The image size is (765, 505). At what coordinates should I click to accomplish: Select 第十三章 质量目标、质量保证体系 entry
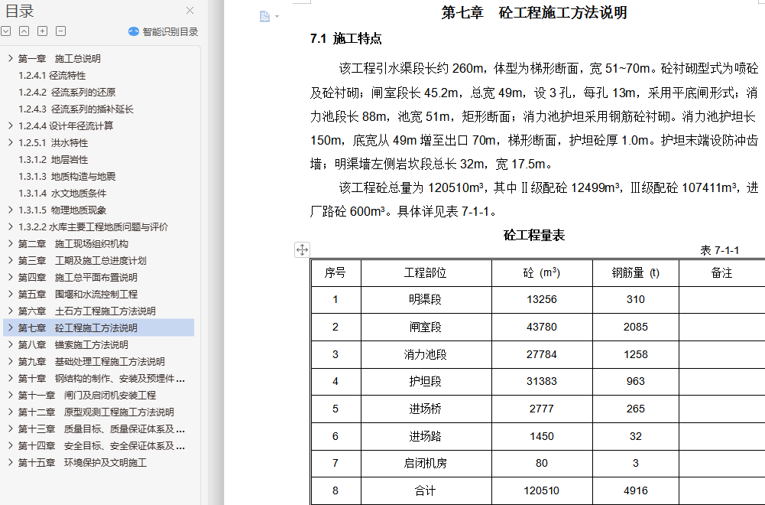102,429
